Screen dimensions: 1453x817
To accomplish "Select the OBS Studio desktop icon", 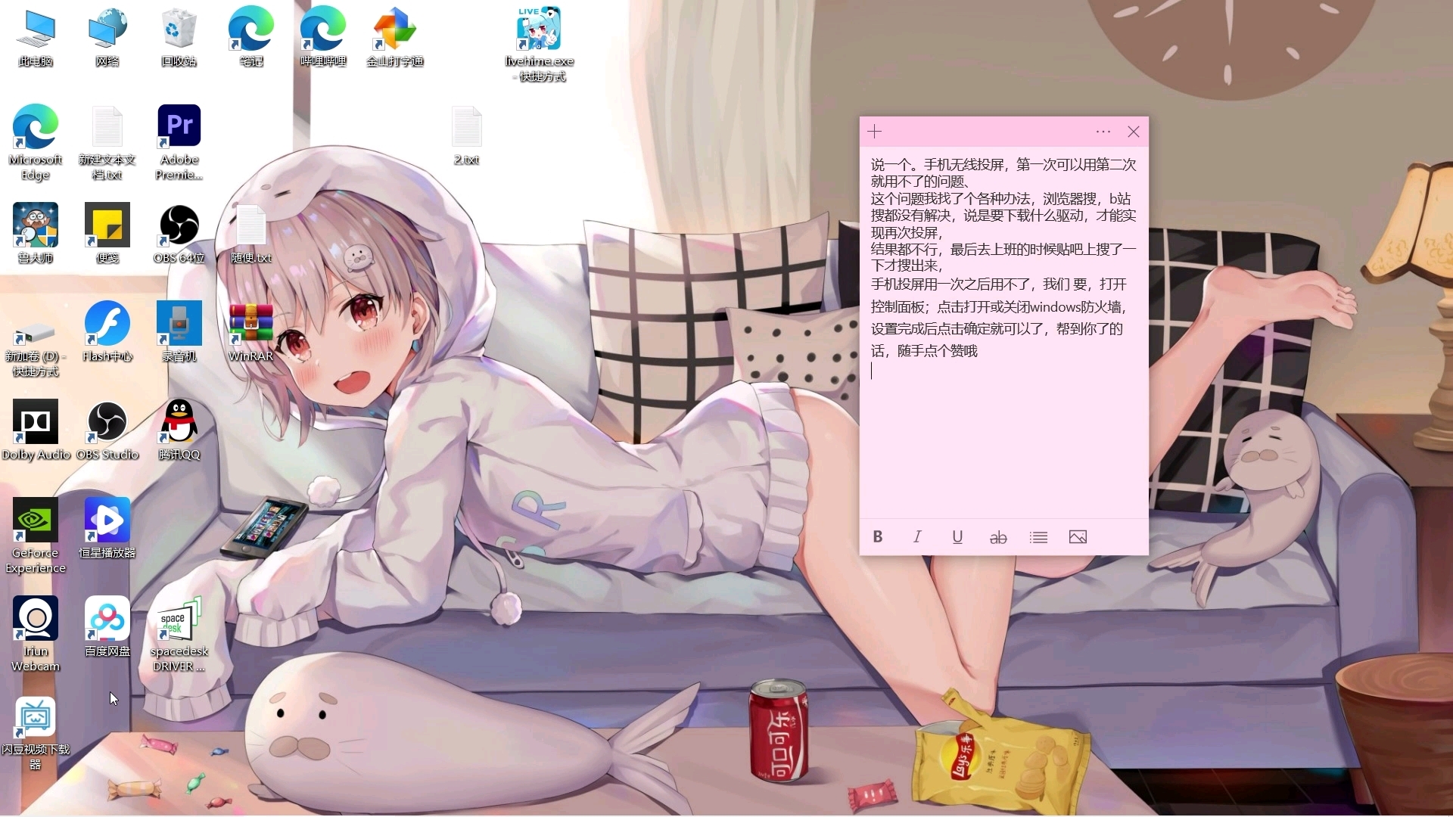I will (x=107, y=422).
